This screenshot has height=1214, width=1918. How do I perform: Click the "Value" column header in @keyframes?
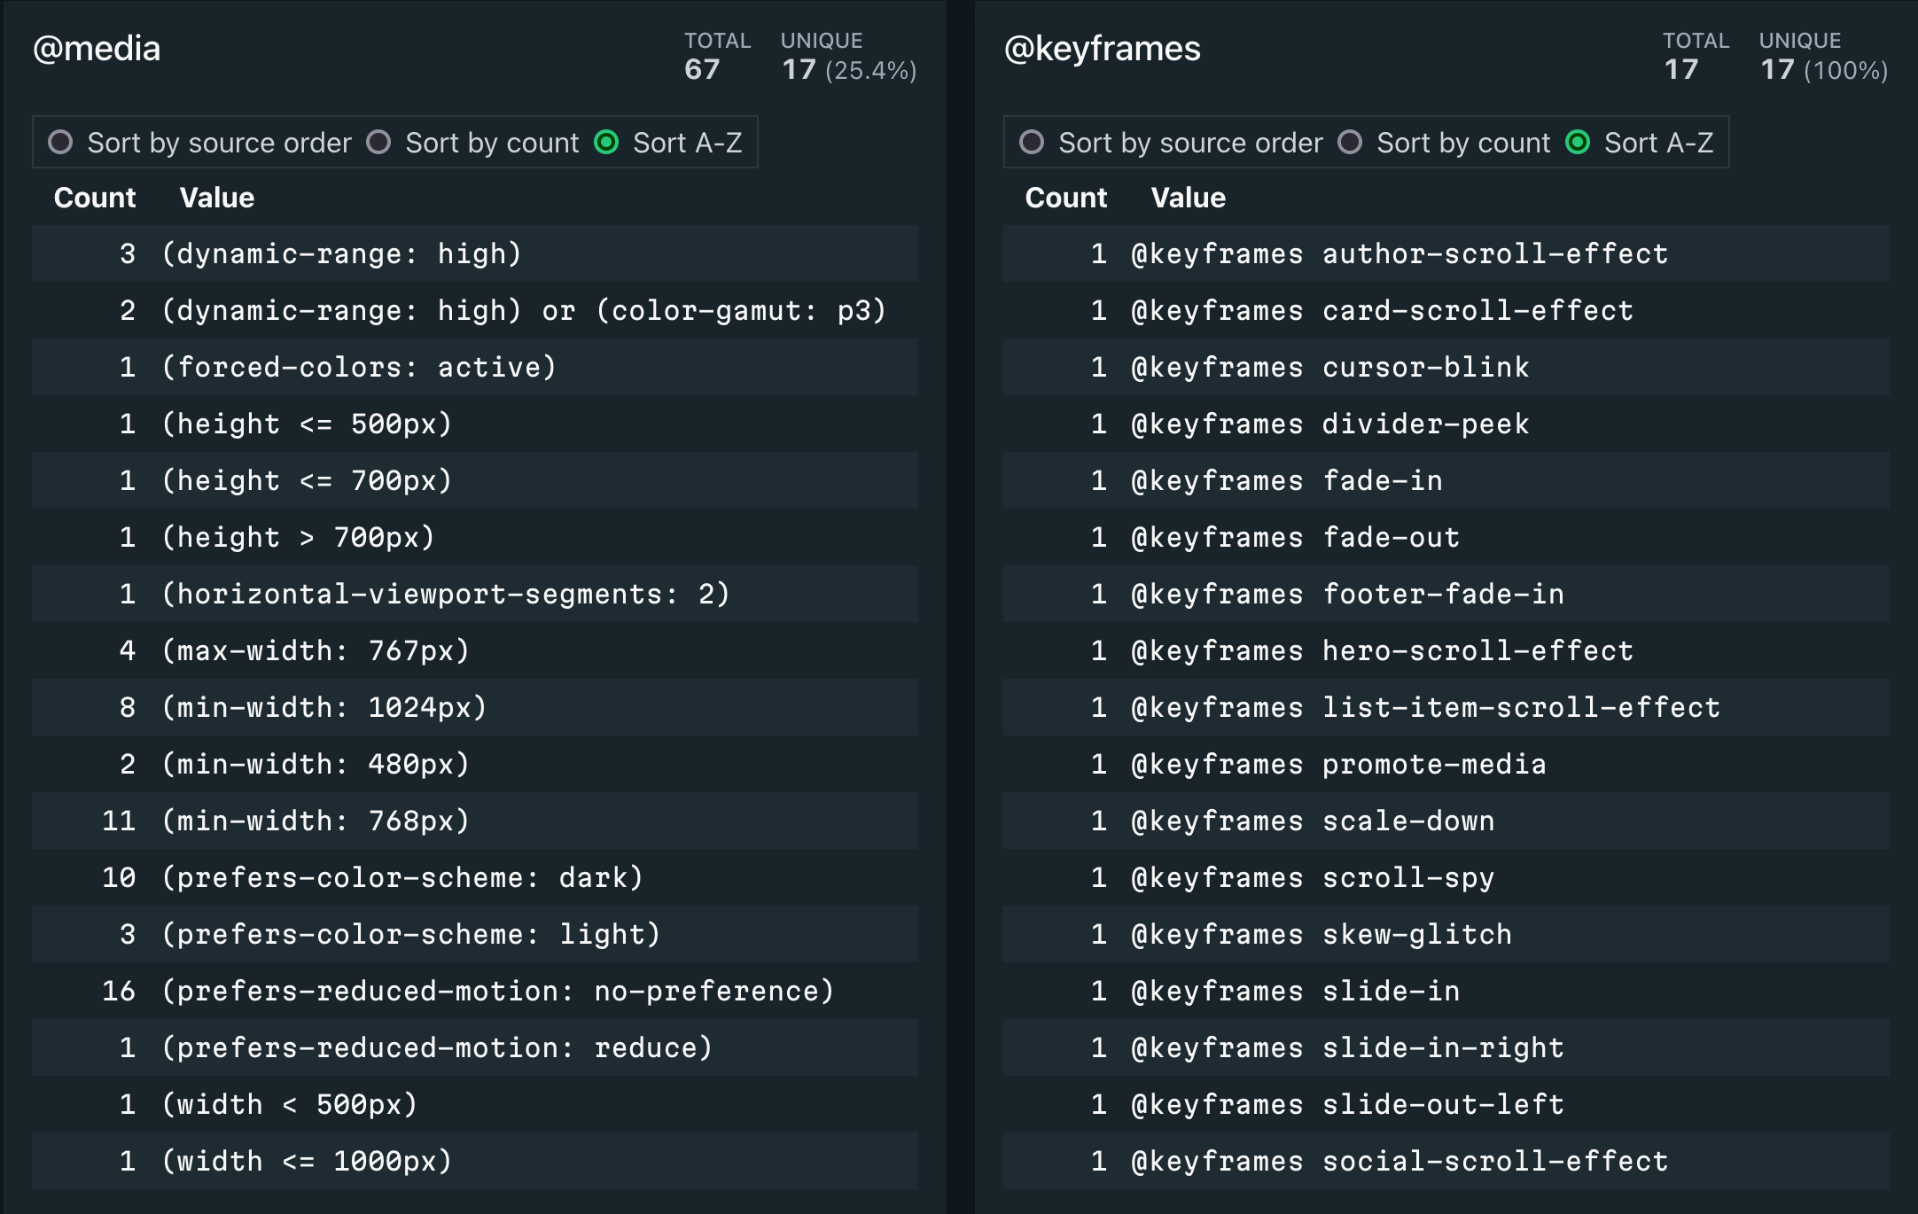click(1188, 197)
